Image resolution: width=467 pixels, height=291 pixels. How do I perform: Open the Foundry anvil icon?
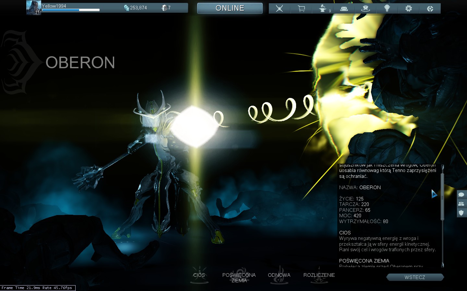point(323,8)
